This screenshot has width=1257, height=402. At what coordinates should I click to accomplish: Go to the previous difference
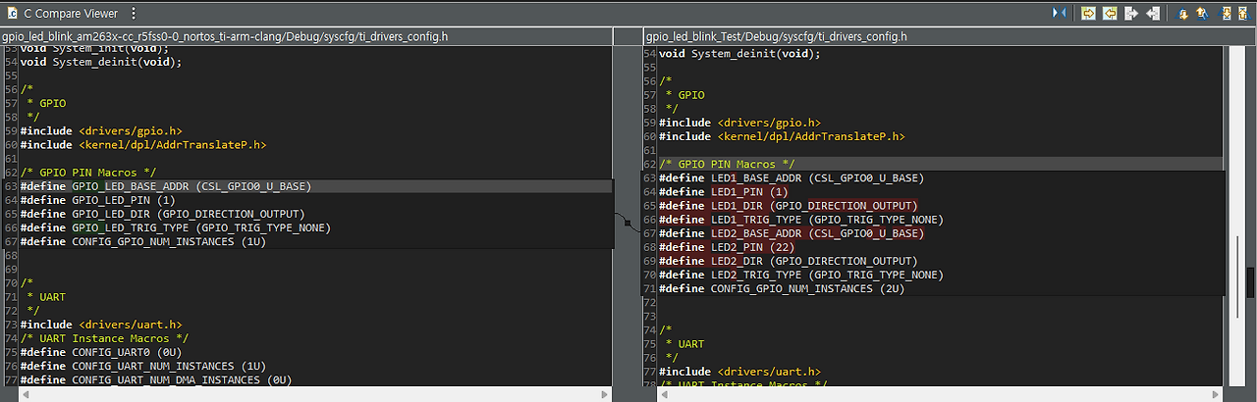click(x=1202, y=13)
